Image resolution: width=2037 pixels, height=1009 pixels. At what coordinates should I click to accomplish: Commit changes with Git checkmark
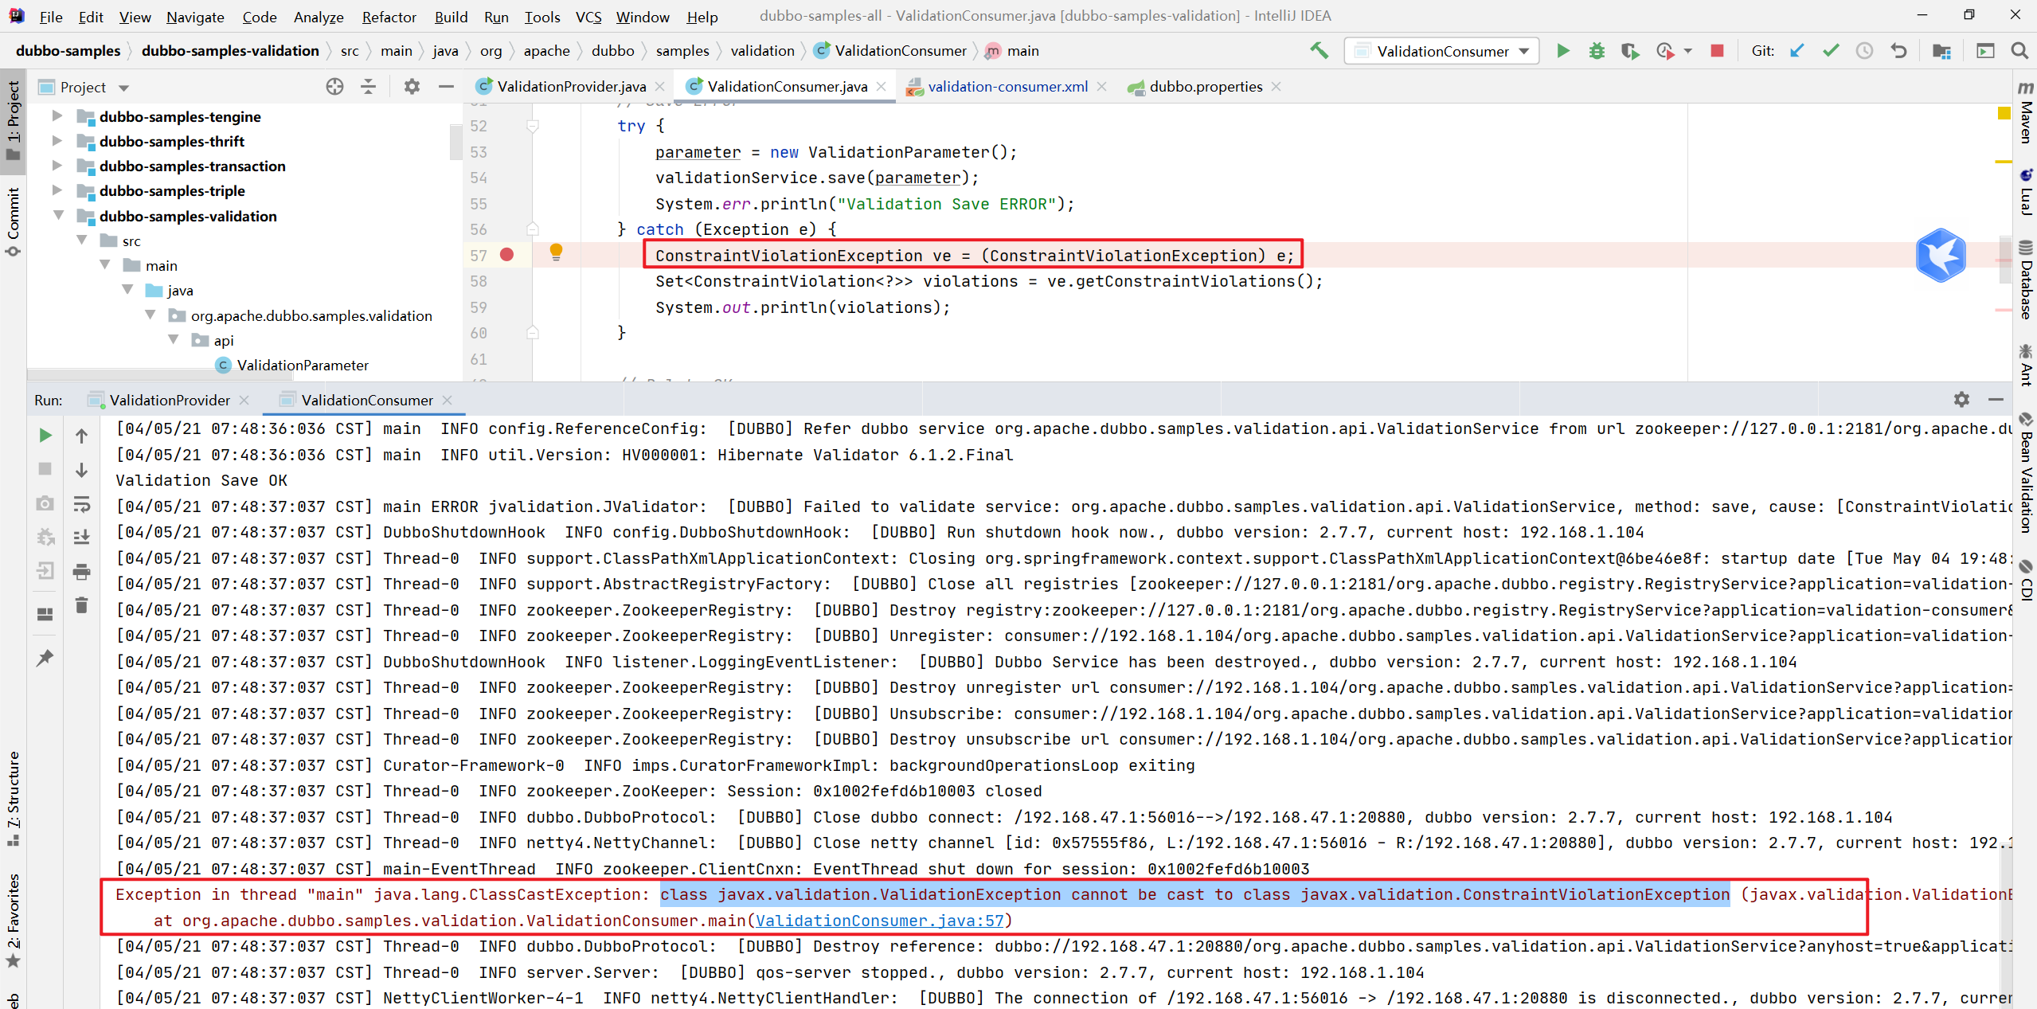click(1831, 51)
